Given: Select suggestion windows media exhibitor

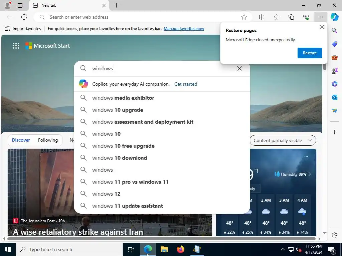Looking at the screenshot, I should 162,98.
